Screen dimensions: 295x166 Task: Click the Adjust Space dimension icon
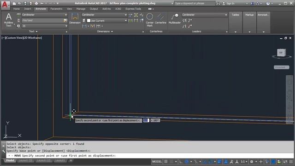[x=136, y=15]
